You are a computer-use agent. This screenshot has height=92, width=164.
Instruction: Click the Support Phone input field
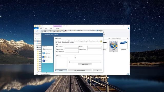point(94,49)
